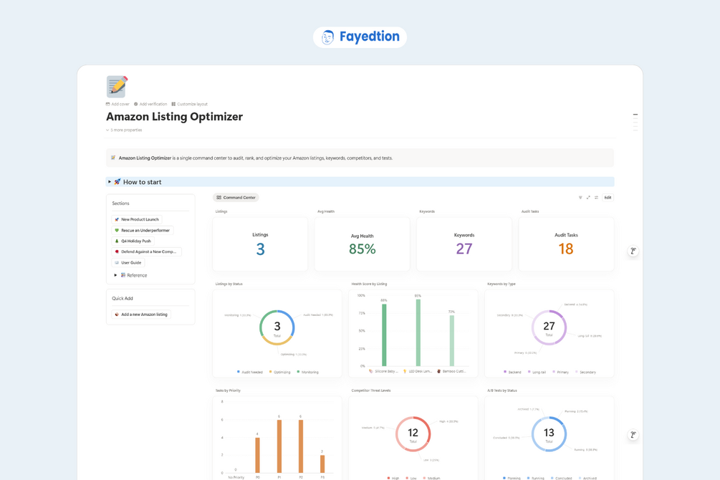Click Add verification above the title

coord(150,105)
